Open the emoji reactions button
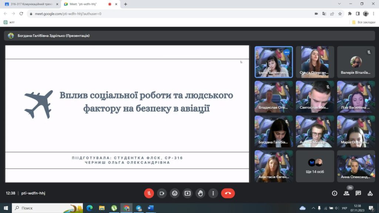Image resolution: width=379 pixels, height=213 pixels. pos(175,193)
